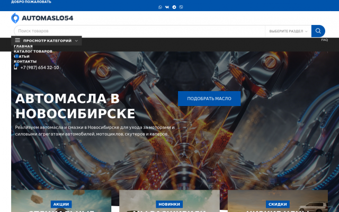Click the Новинки badge
The height and width of the screenshot is (212, 339).
[169, 204]
